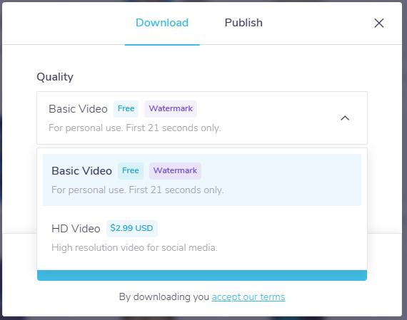Click the personal use text in the selected Quality box
407x320 pixels.
click(135, 128)
